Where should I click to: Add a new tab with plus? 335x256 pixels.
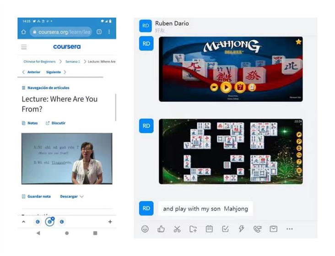coord(110,222)
